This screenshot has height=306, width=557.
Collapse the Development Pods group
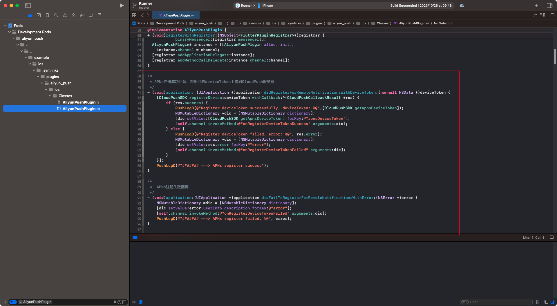pos(9,32)
